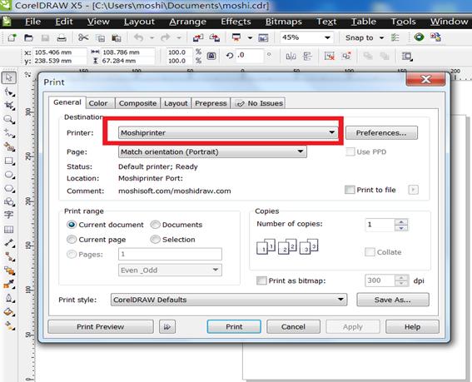The image size is (472, 382).
Task: Select Current page radio button
Action: (72, 240)
